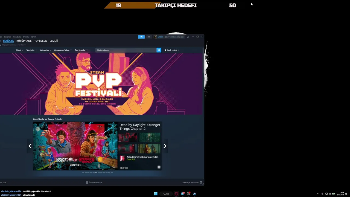Click the last carousel page indicator dot
The width and height of the screenshot is (350, 197).
pos(112,172)
